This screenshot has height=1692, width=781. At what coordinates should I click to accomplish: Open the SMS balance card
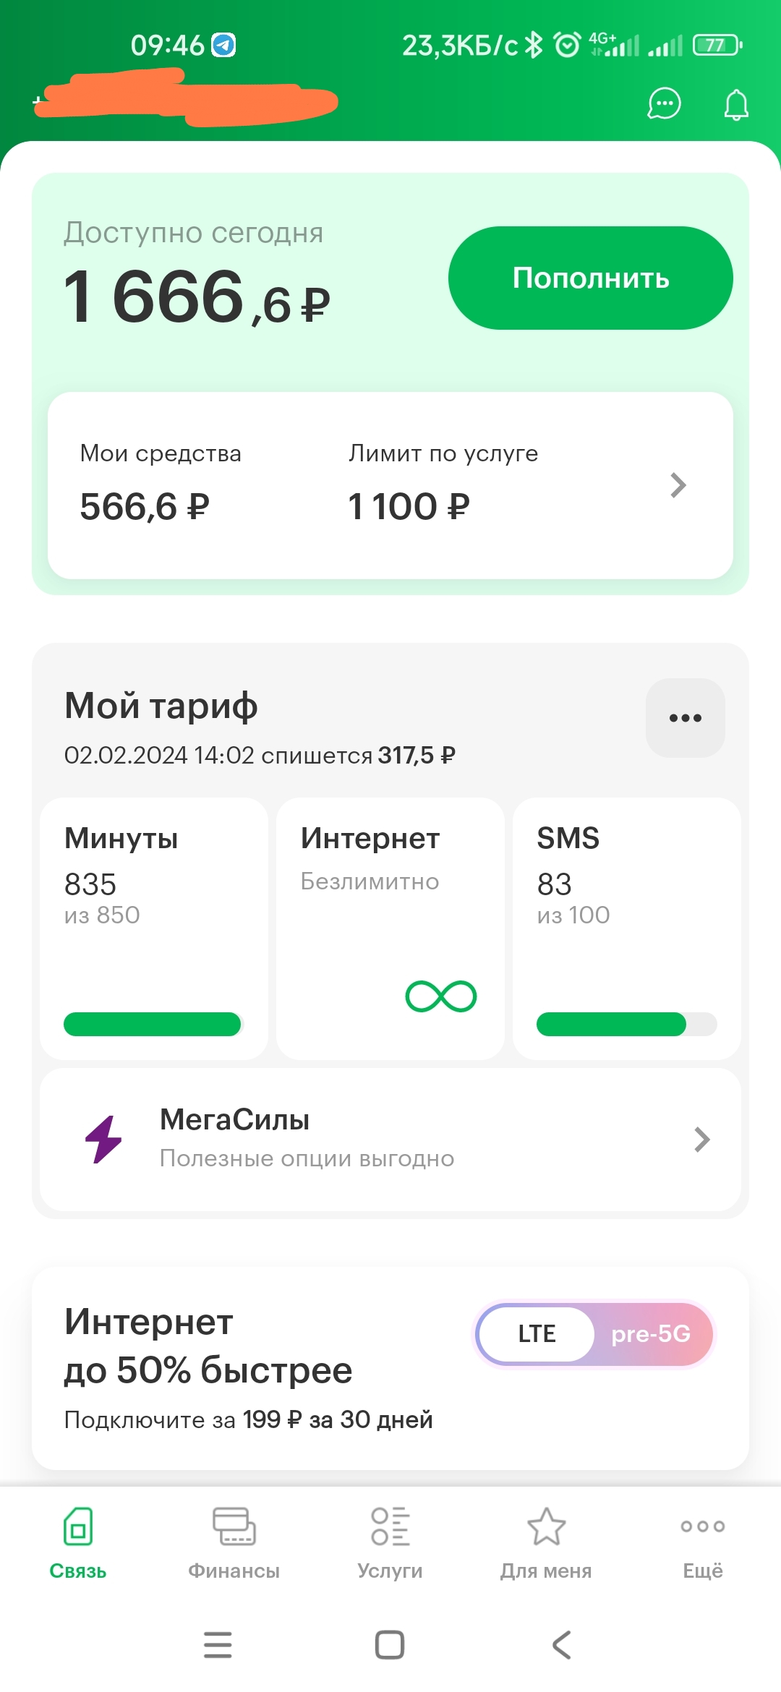coord(626,928)
